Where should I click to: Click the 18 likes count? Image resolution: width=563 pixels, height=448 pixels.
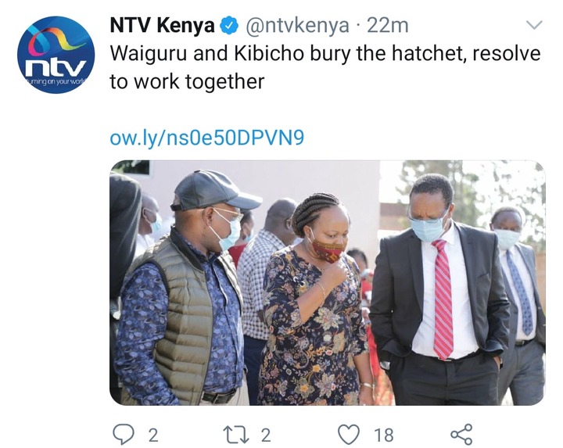(384, 435)
